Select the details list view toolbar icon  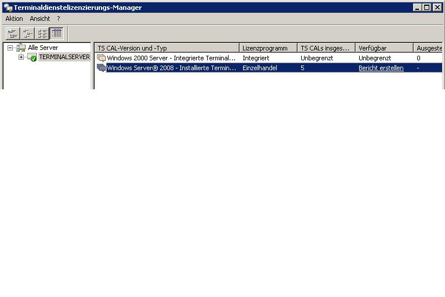click(57, 34)
